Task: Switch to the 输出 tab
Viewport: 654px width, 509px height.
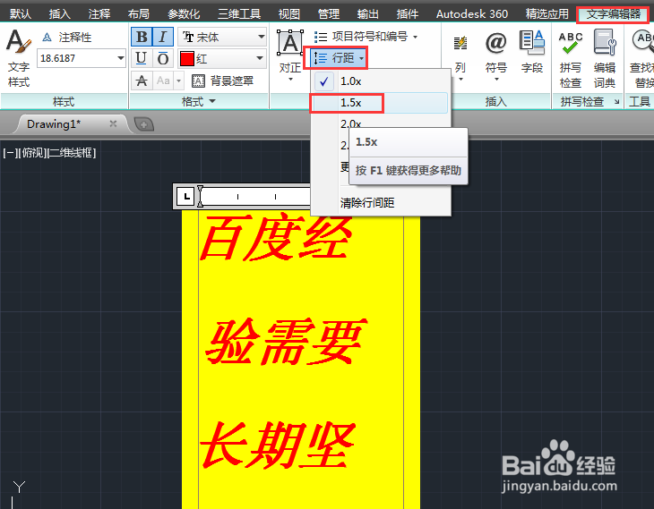Action: tap(368, 13)
